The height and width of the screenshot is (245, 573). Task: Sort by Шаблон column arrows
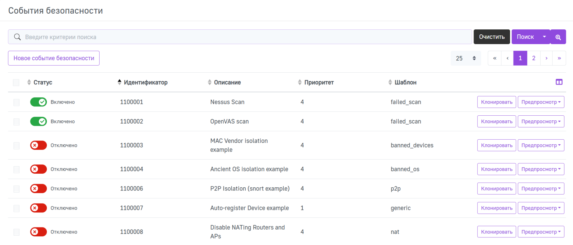tap(390, 82)
